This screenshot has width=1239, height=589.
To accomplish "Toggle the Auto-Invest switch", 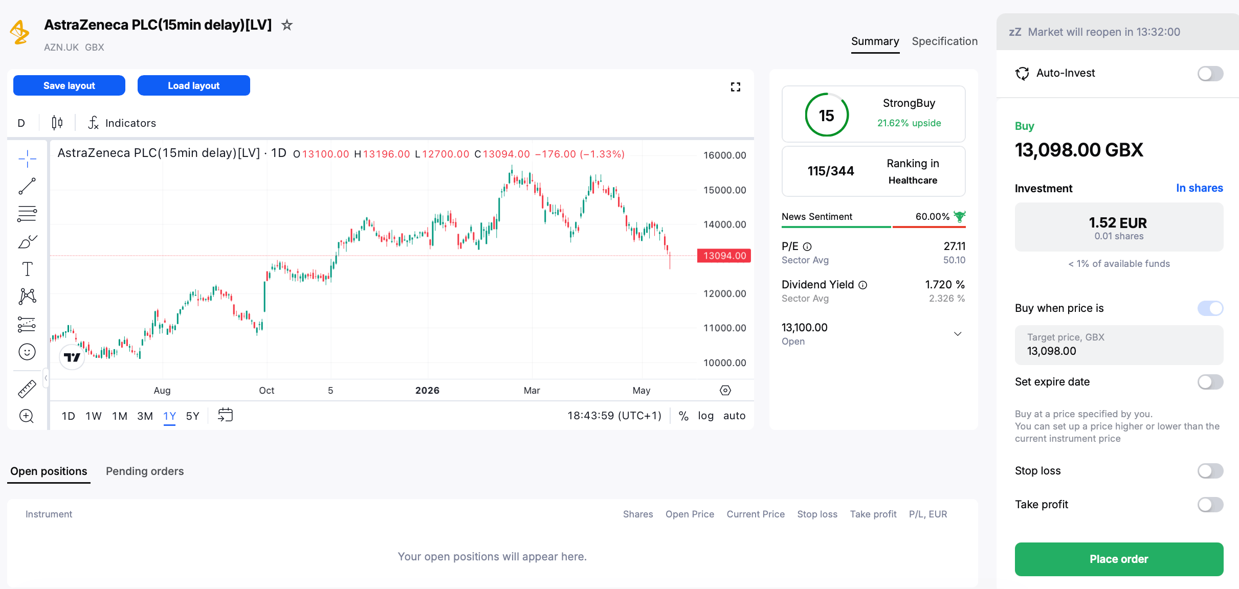I will point(1210,74).
